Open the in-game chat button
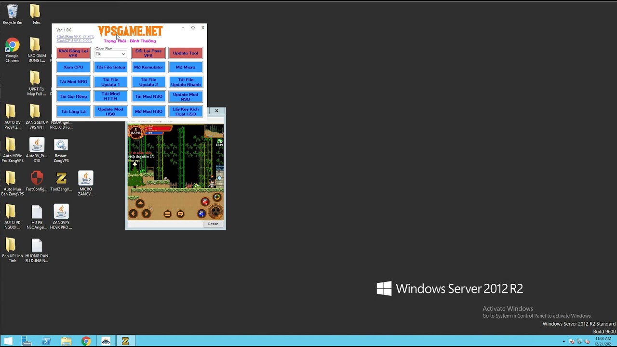This screenshot has height=347, width=617. (x=180, y=214)
